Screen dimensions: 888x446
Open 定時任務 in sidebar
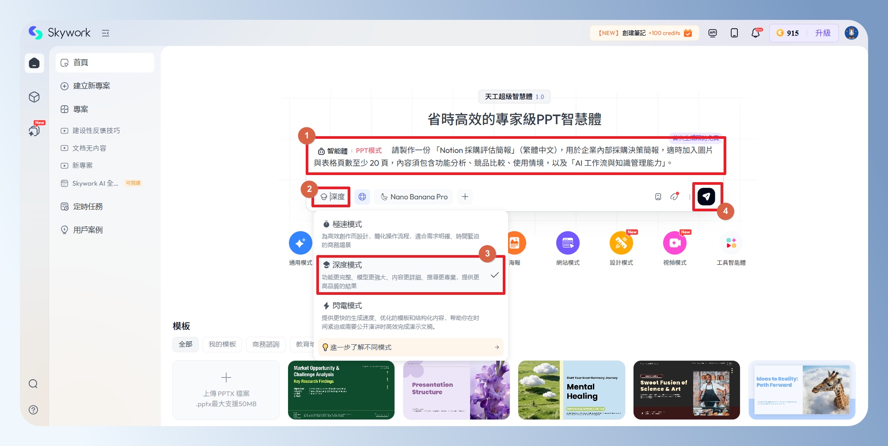click(88, 206)
